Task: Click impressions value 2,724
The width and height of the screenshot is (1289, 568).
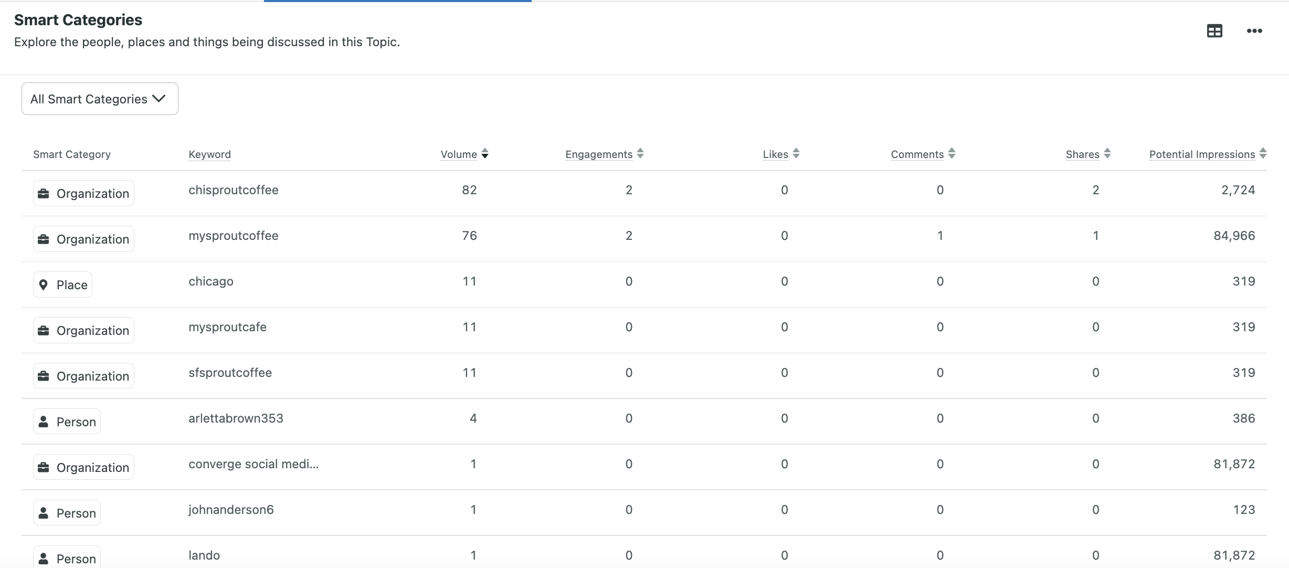Action: [1238, 190]
